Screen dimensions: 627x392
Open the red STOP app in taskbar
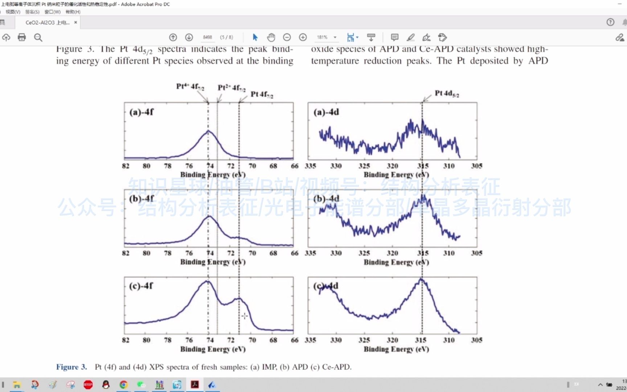click(x=88, y=385)
